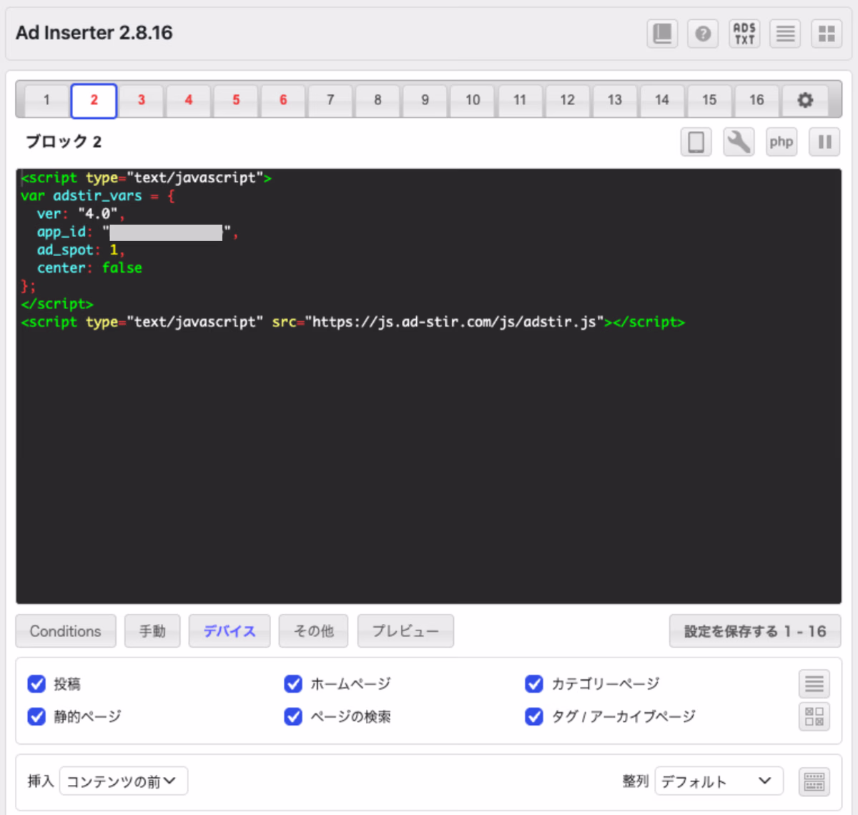Open block tab 10
The height and width of the screenshot is (815, 858).
(473, 100)
